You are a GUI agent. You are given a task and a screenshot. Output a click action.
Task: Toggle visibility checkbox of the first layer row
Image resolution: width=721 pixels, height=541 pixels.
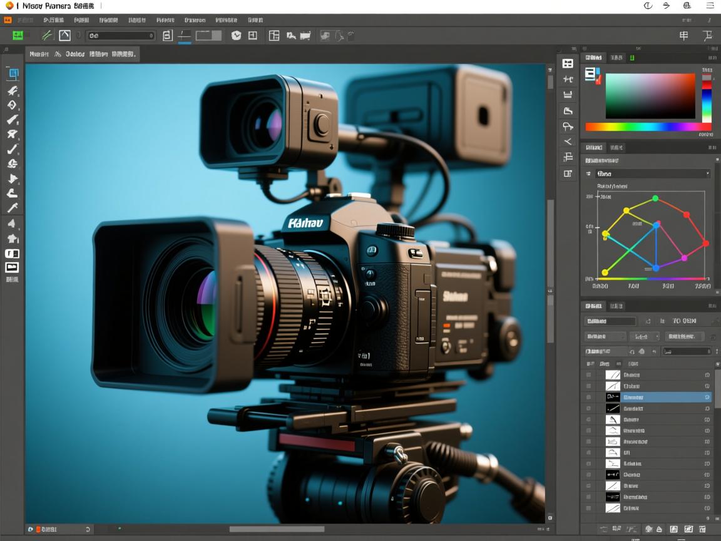[x=588, y=375]
